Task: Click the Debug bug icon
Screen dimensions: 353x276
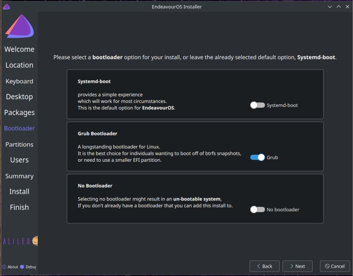Action: [22, 267]
